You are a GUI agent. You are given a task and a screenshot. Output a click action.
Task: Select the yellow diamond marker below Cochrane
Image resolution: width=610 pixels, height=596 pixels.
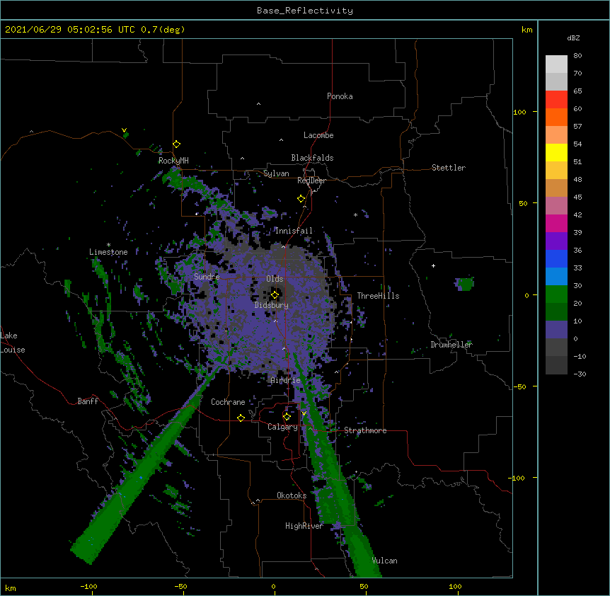click(241, 418)
